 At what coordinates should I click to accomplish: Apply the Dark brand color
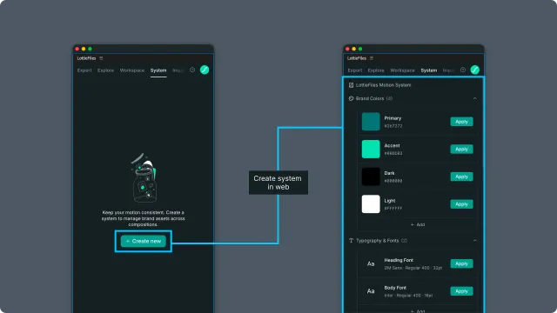pos(462,176)
